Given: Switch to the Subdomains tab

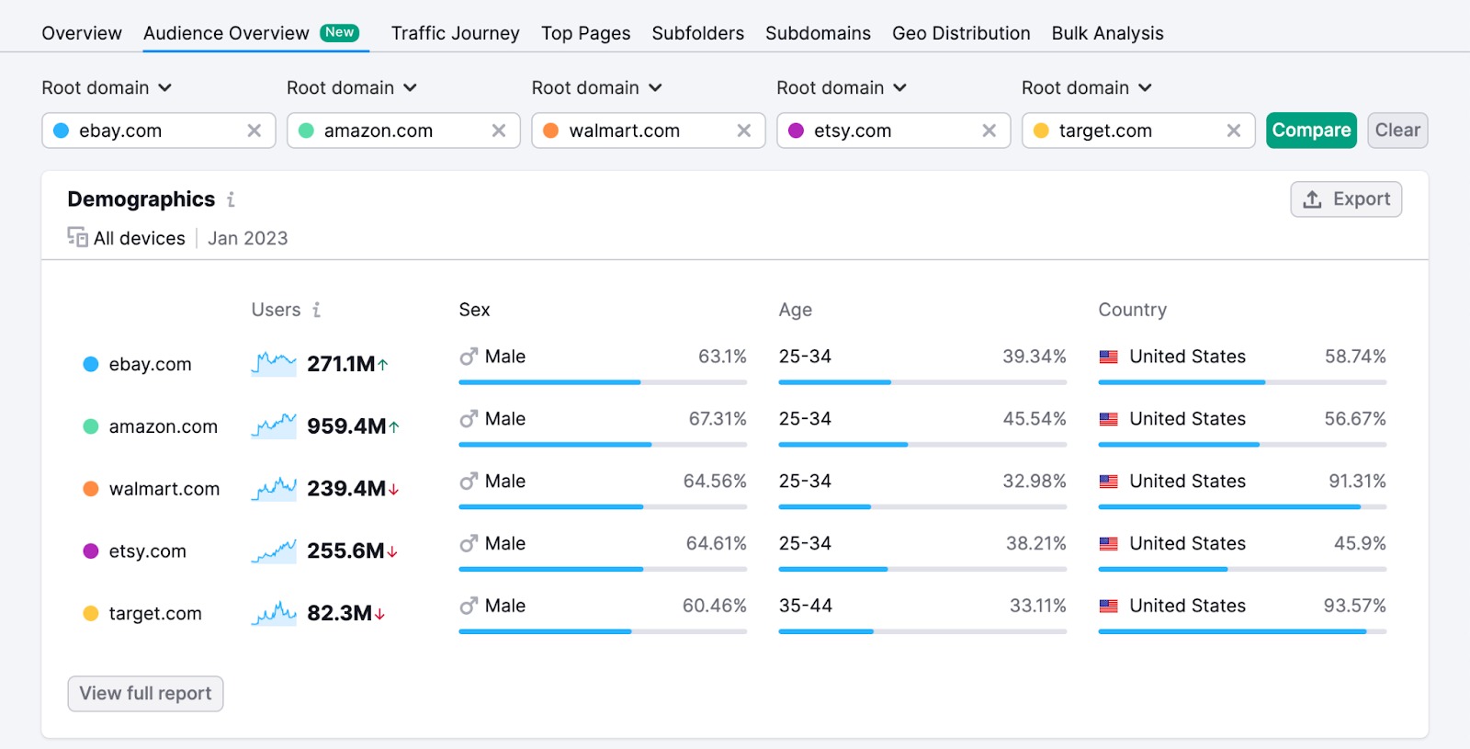Looking at the screenshot, I should (x=818, y=33).
